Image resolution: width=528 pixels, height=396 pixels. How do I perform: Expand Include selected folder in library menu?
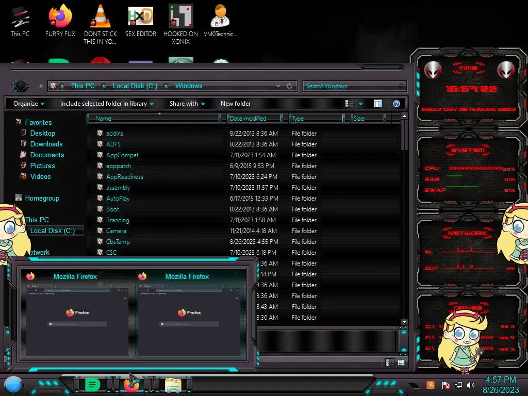tap(107, 104)
